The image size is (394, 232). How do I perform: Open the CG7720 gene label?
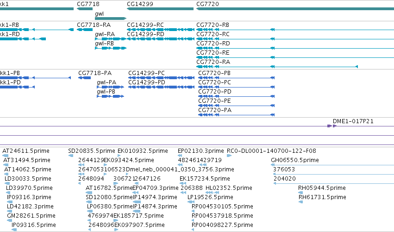click(x=207, y=4)
